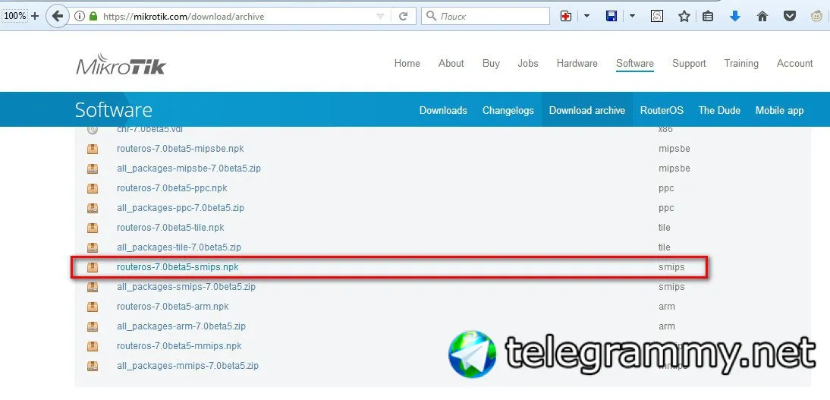
Task: Click package icon beside routeros-7.0beta5-mmips.npk
Action: (93, 346)
